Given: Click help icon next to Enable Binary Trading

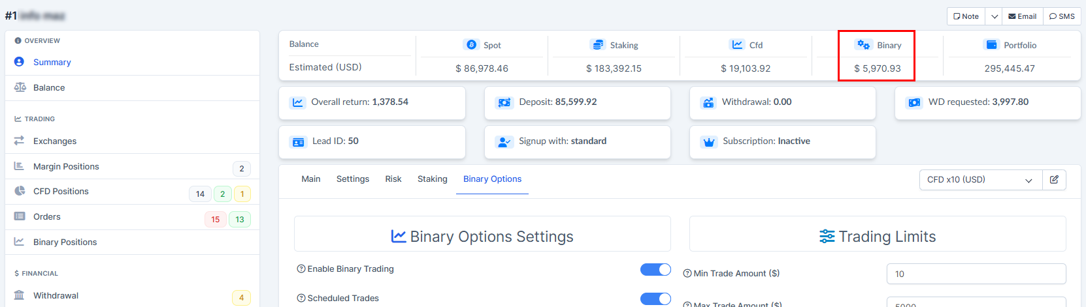Looking at the screenshot, I should [301, 269].
